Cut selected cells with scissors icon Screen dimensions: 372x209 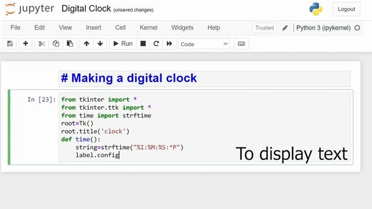[41, 44]
